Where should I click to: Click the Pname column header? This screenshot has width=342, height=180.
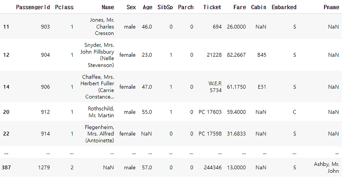tap(331, 7)
